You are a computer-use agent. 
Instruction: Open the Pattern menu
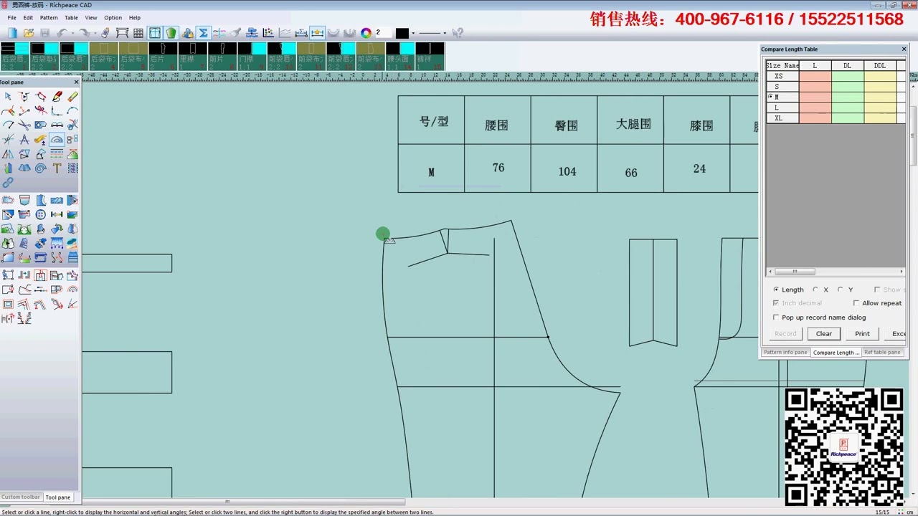49,17
